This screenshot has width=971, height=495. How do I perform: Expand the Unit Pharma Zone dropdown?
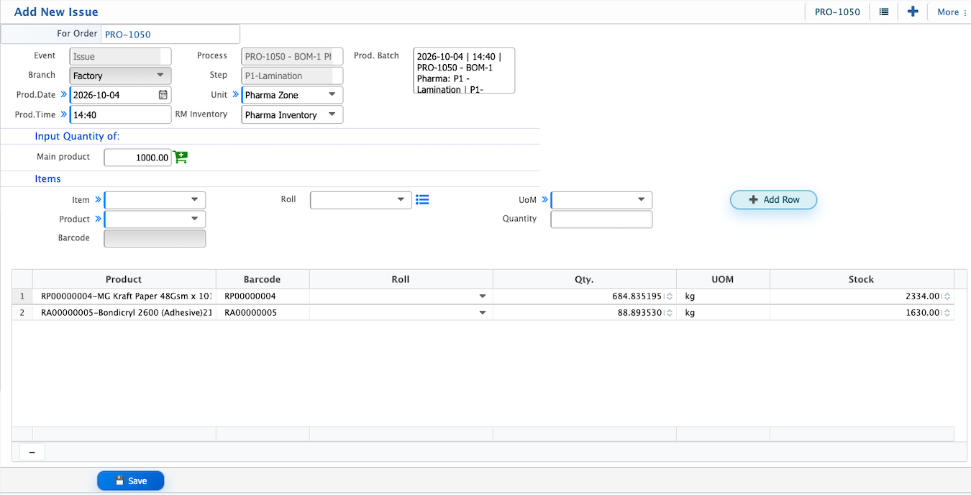(292, 95)
